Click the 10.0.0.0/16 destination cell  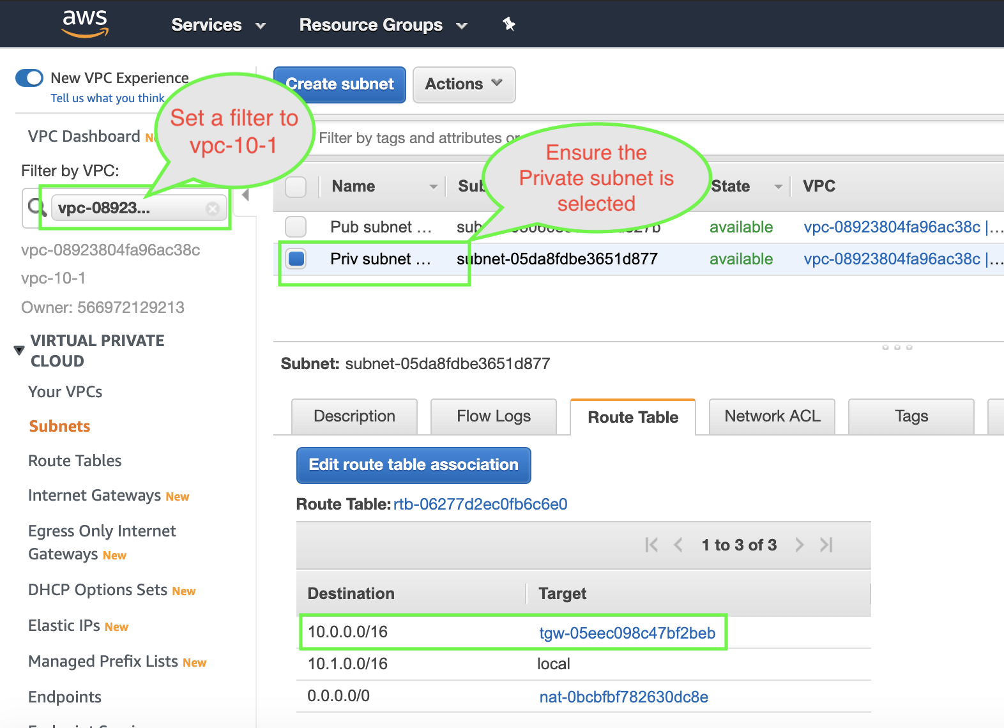(347, 632)
